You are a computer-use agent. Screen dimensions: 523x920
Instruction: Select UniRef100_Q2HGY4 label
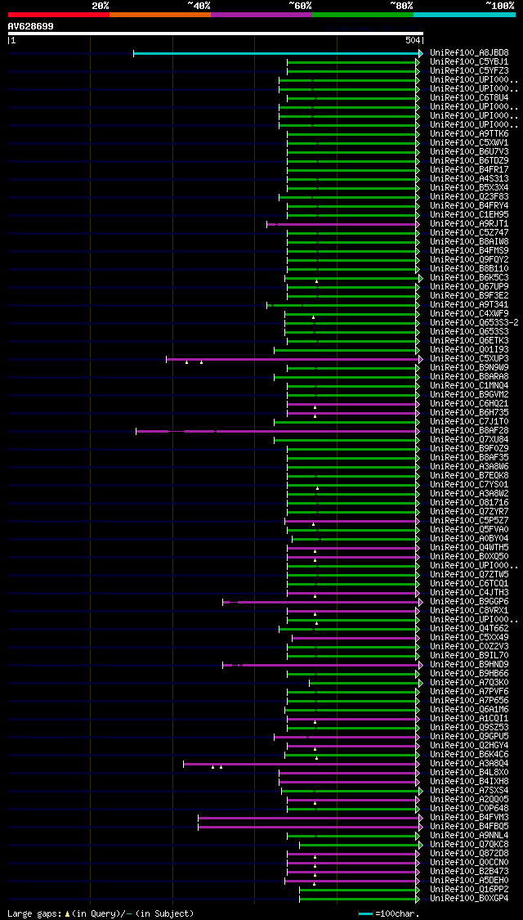pyautogui.click(x=469, y=746)
